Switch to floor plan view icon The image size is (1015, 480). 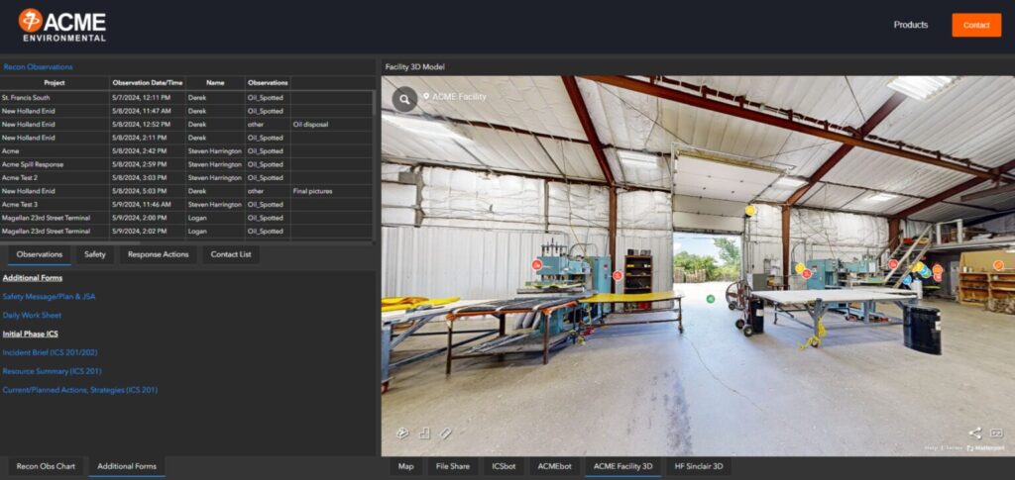(x=424, y=433)
